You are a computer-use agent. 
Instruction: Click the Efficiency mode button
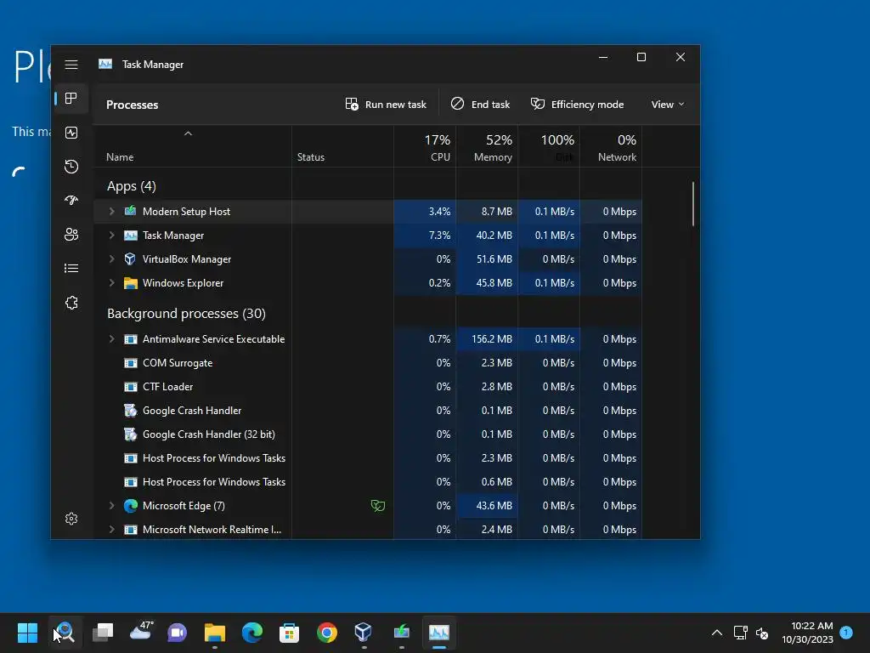pos(577,105)
